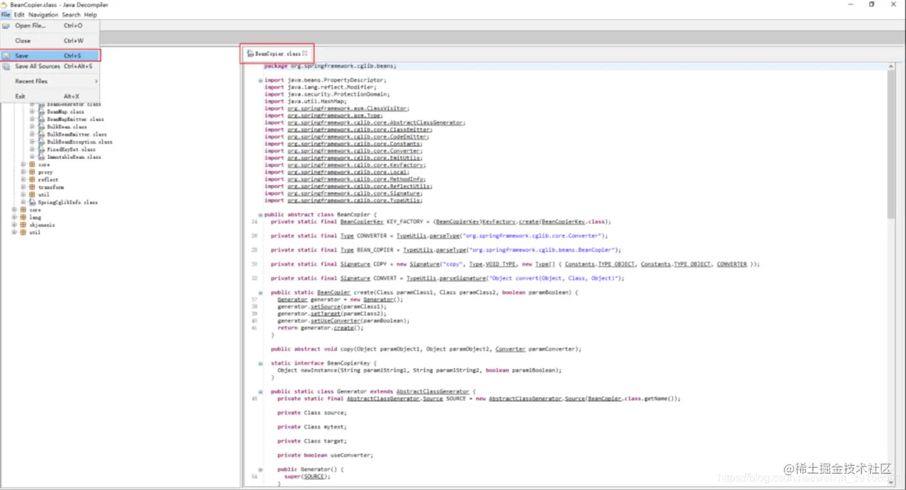The width and height of the screenshot is (906, 490).
Task: Expand the proxy package node
Action: [23, 172]
